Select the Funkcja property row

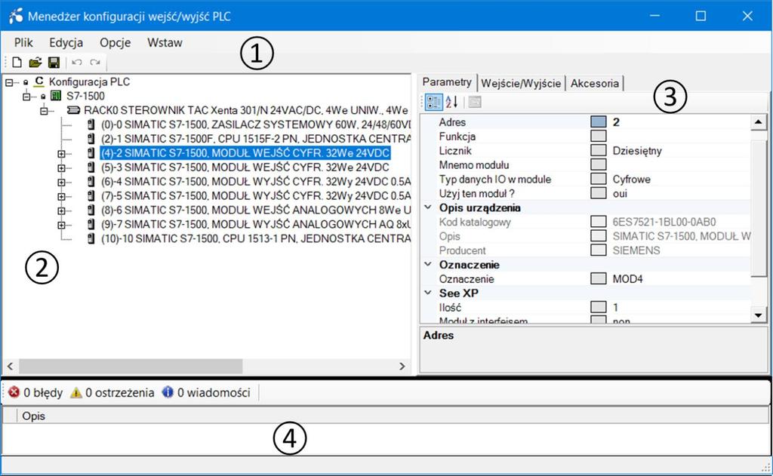pos(586,136)
